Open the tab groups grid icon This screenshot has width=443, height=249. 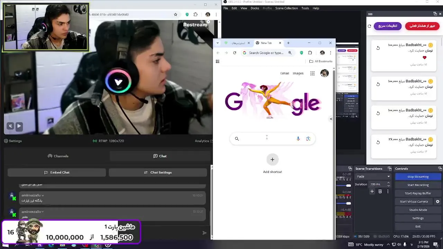(217, 61)
